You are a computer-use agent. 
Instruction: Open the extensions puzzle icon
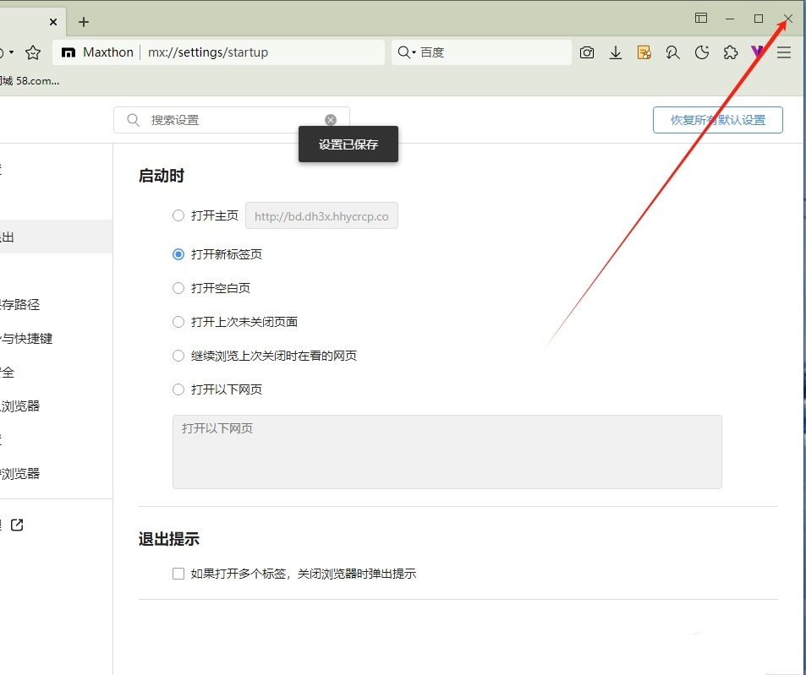[x=731, y=52]
